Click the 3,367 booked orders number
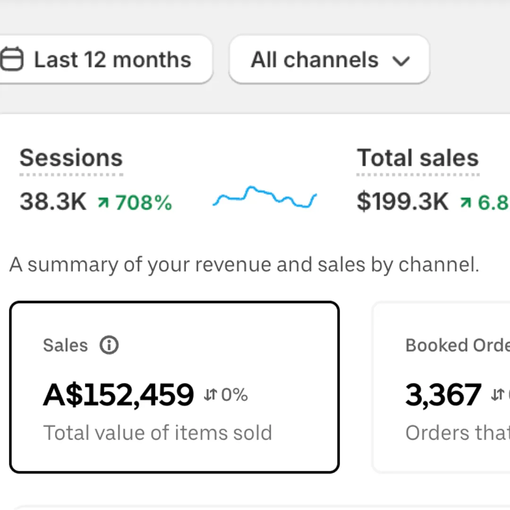This screenshot has height=510, width=510. (443, 395)
